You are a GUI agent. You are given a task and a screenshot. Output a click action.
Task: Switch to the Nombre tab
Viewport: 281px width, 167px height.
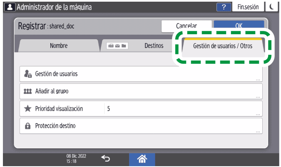click(59, 46)
